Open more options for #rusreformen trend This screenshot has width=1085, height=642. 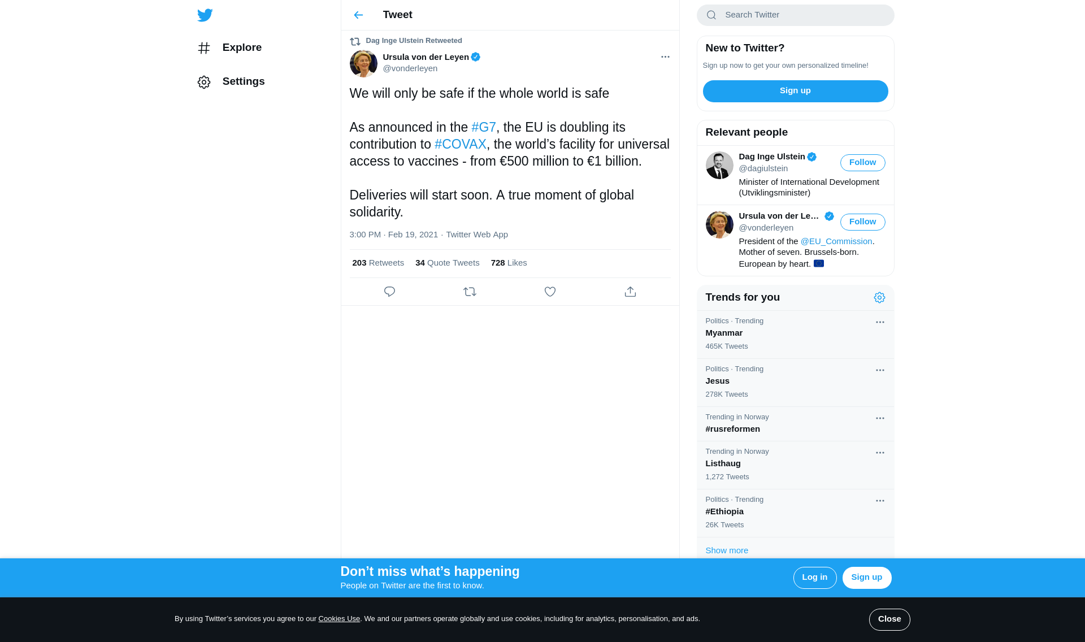point(880,418)
